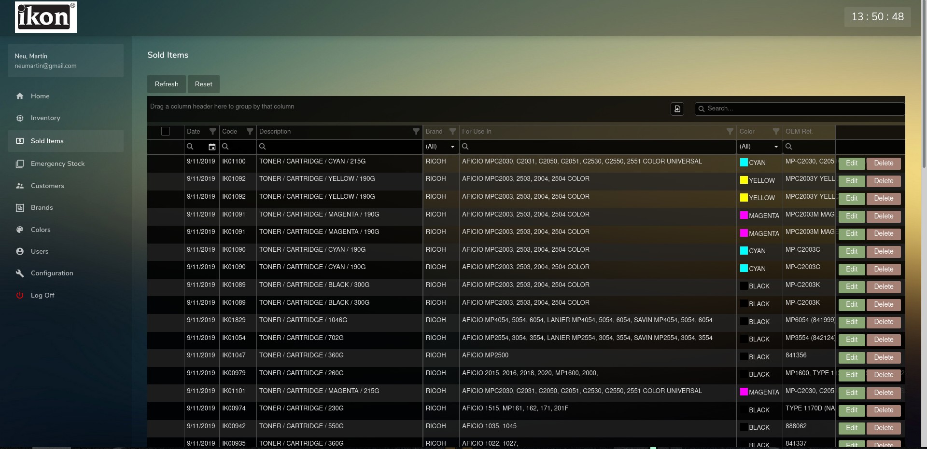Go to Inventory in the sidebar

pos(45,118)
